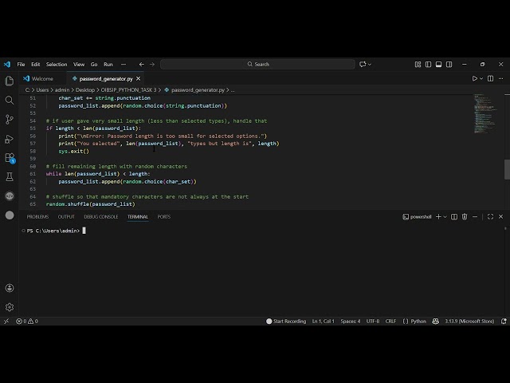Open the Manage gear settings
The width and height of the screenshot is (510, 383).
click(10, 307)
